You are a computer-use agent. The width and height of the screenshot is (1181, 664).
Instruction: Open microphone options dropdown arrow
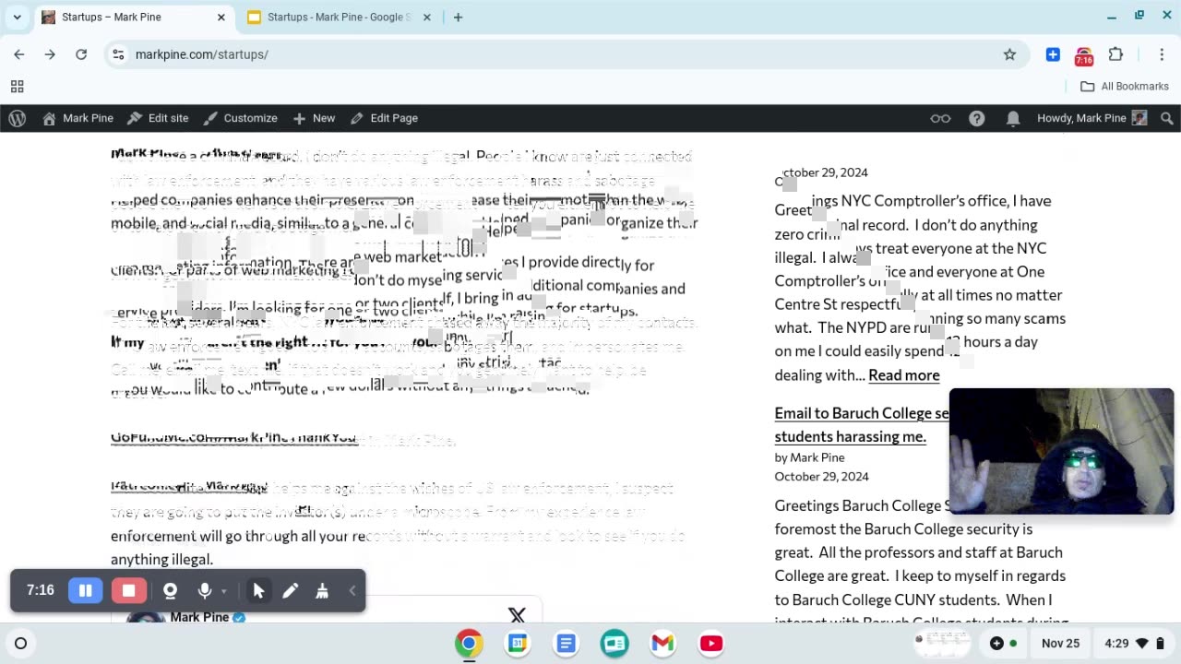click(223, 591)
